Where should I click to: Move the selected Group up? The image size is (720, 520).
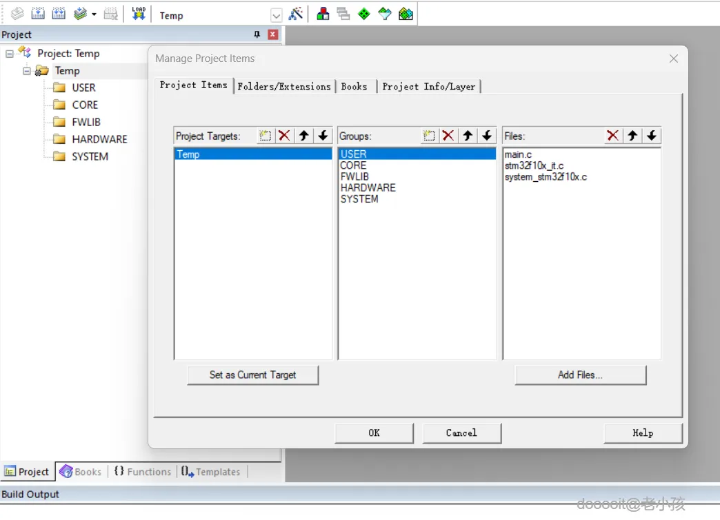(x=468, y=136)
